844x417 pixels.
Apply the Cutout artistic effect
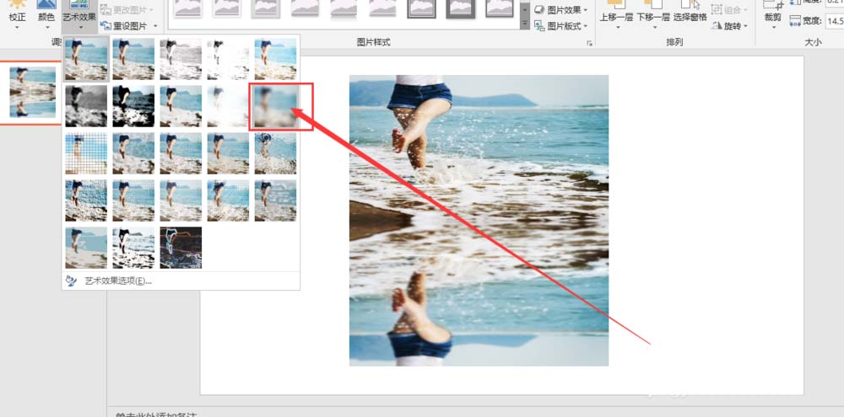point(86,248)
